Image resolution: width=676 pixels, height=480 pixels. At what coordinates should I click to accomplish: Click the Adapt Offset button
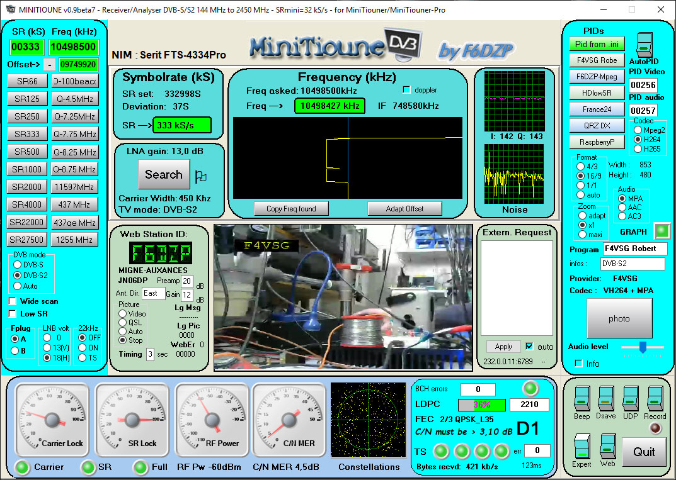click(405, 209)
